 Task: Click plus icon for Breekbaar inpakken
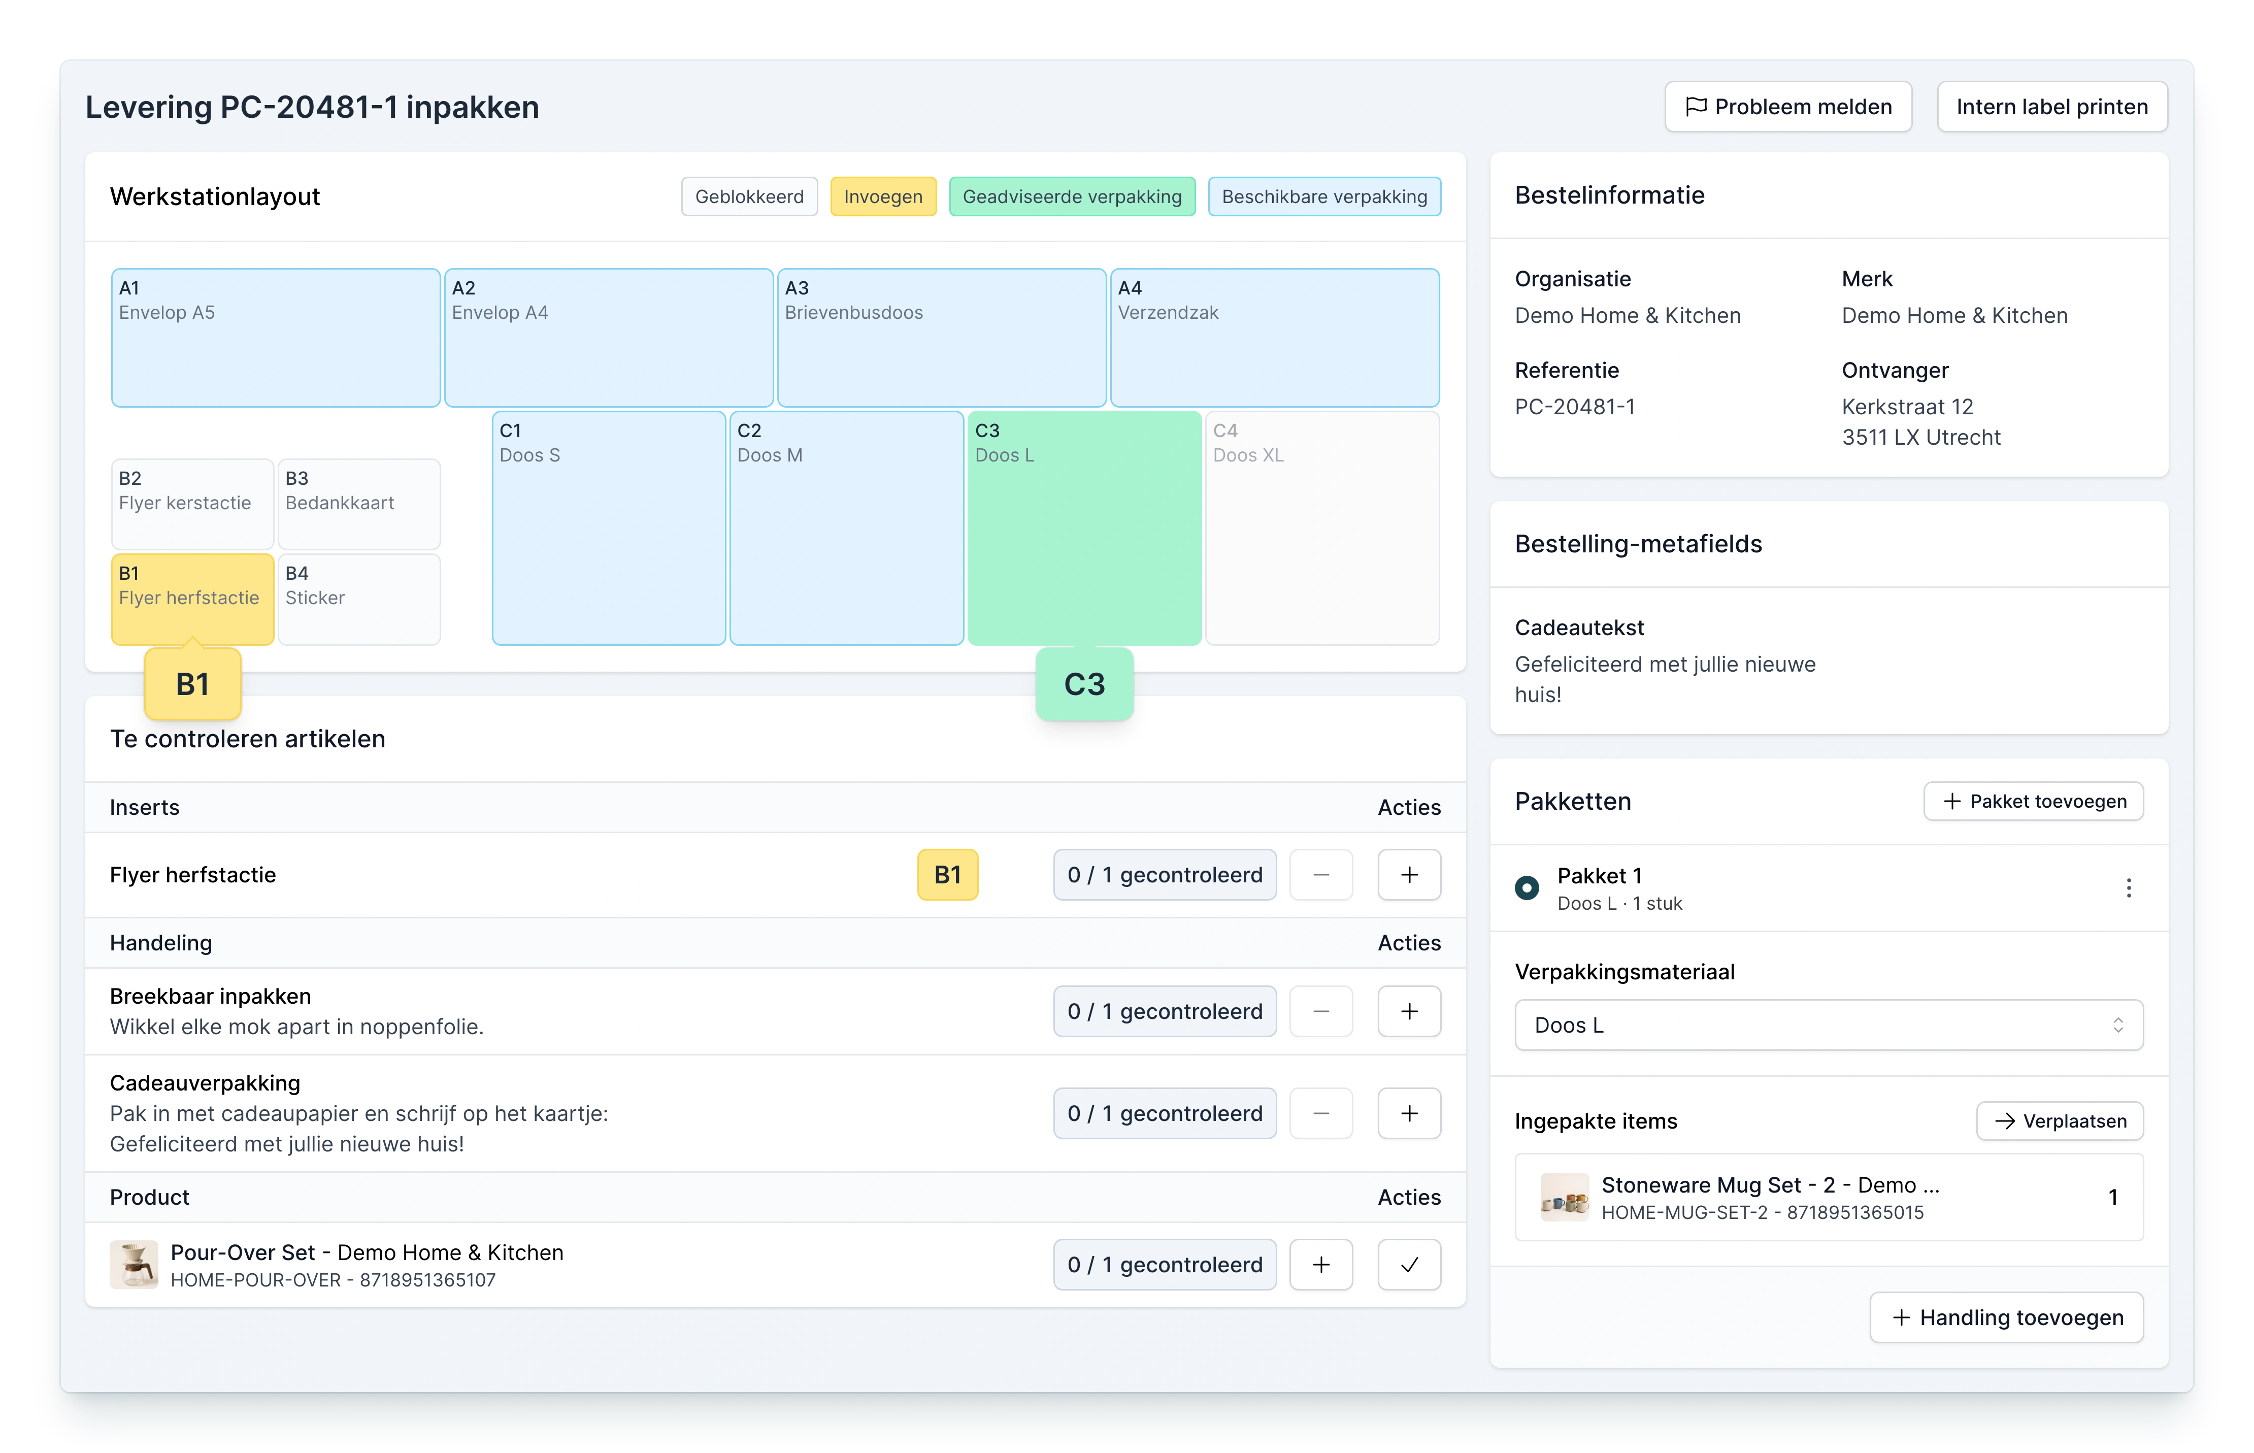click(x=1409, y=1011)
